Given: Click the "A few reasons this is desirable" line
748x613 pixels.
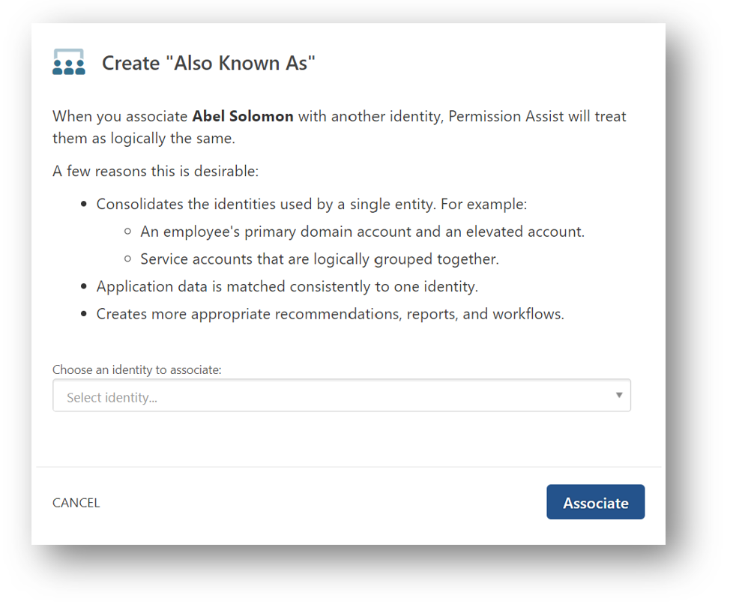Looking at the screenshot, I should [x=155, y=172].
